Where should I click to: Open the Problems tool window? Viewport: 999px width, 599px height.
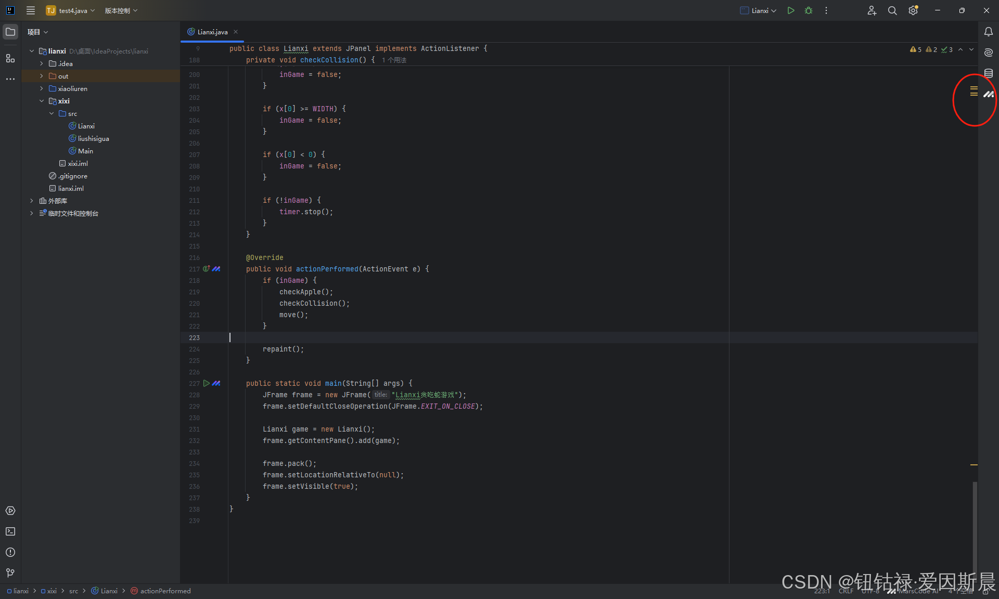[x=10, y=552]
